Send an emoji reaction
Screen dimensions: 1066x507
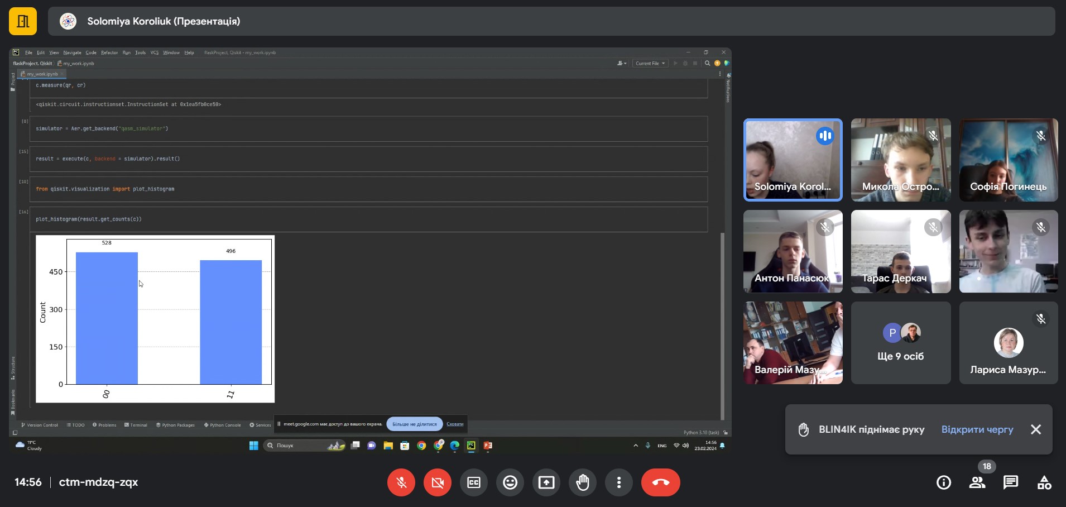point(510,482)
